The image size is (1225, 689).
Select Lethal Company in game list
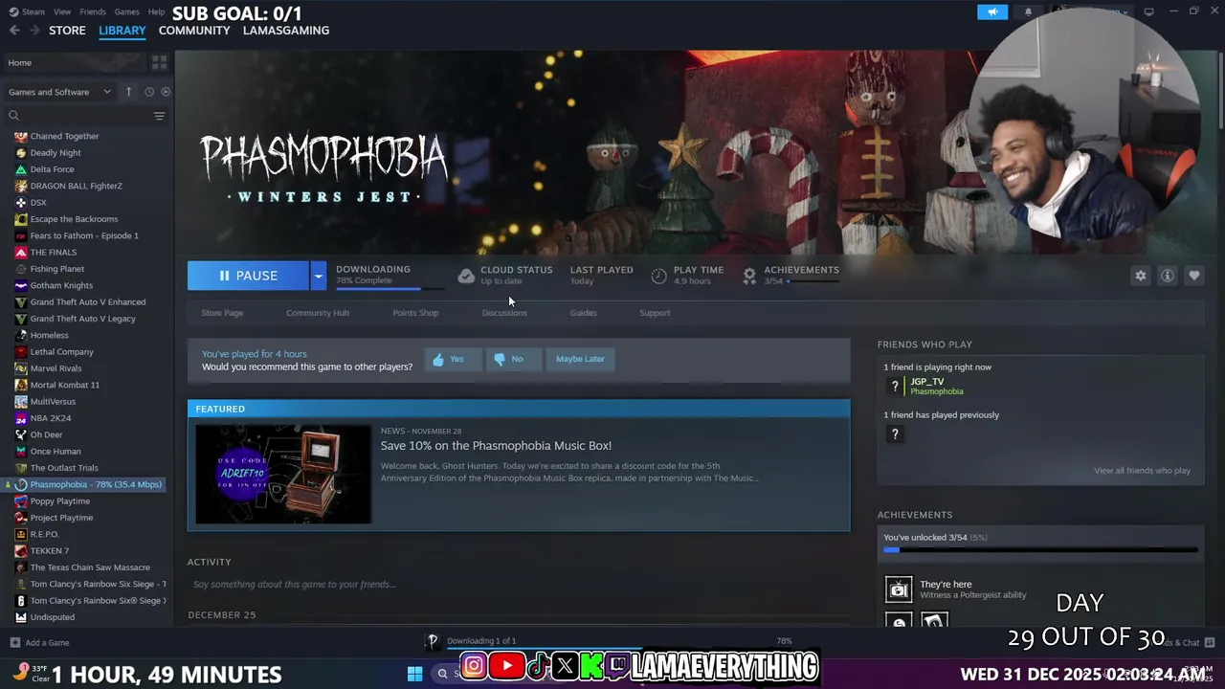coord(61,352)
